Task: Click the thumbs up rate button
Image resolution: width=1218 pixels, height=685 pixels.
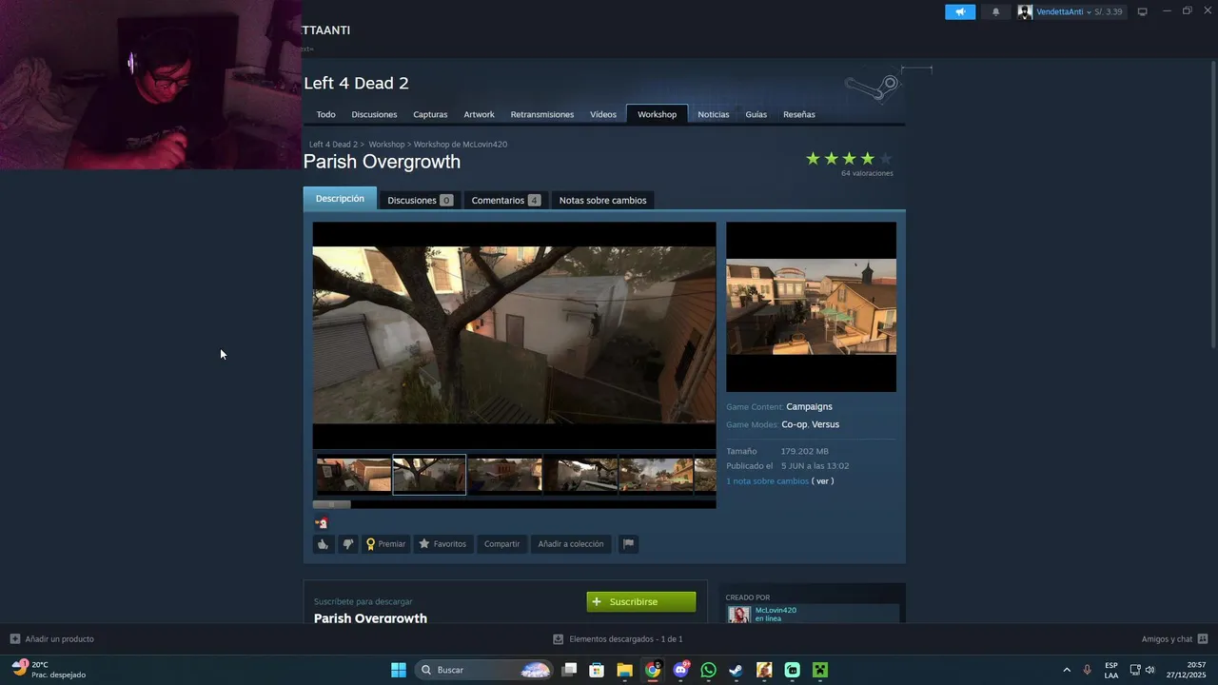Action: [324, 544]
